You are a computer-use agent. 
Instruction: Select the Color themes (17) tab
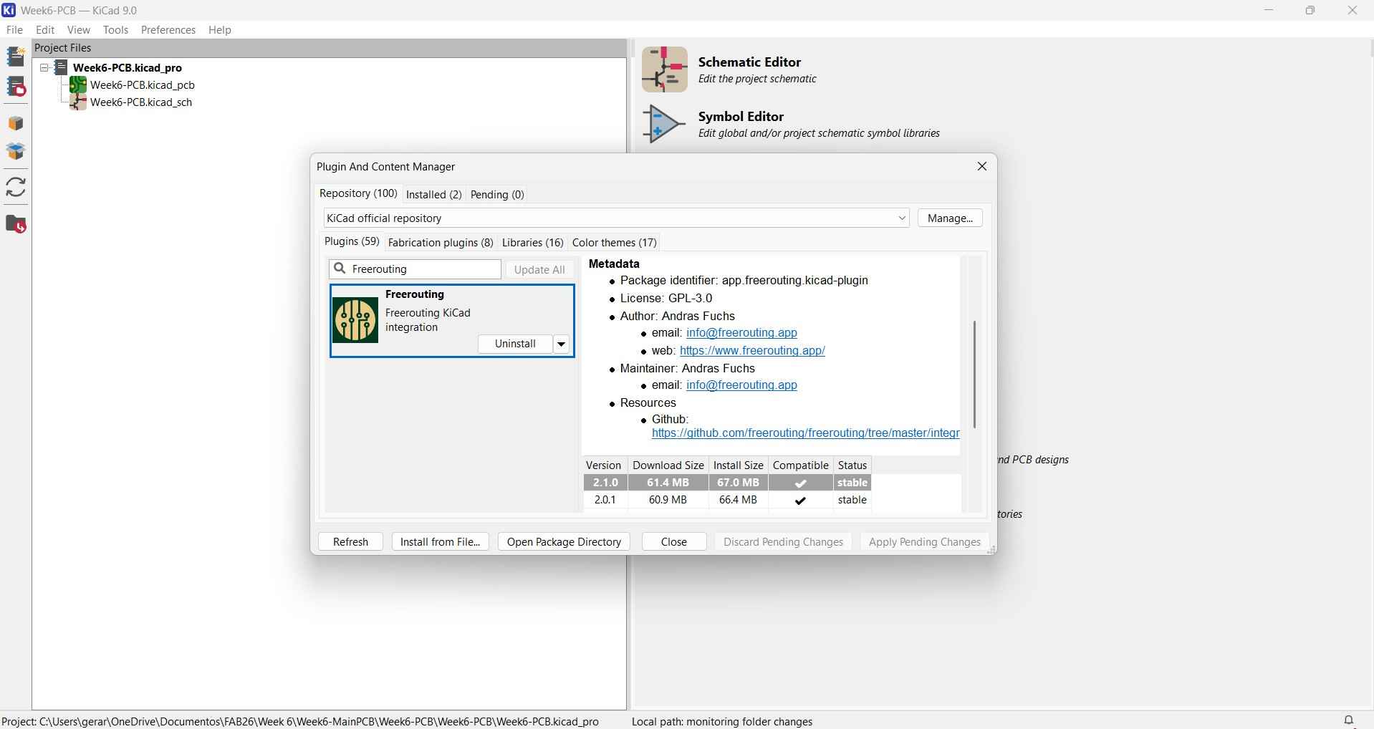pos(615,243)
